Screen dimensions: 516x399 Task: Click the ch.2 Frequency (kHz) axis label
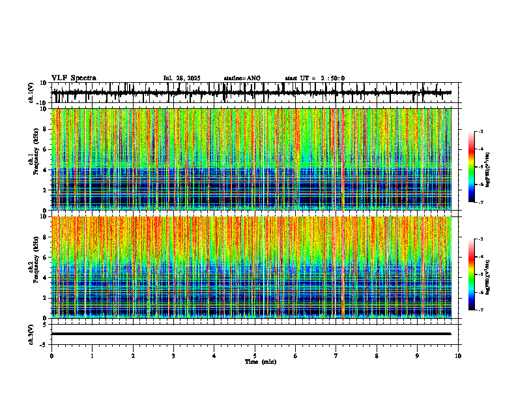tap(34, 259)
